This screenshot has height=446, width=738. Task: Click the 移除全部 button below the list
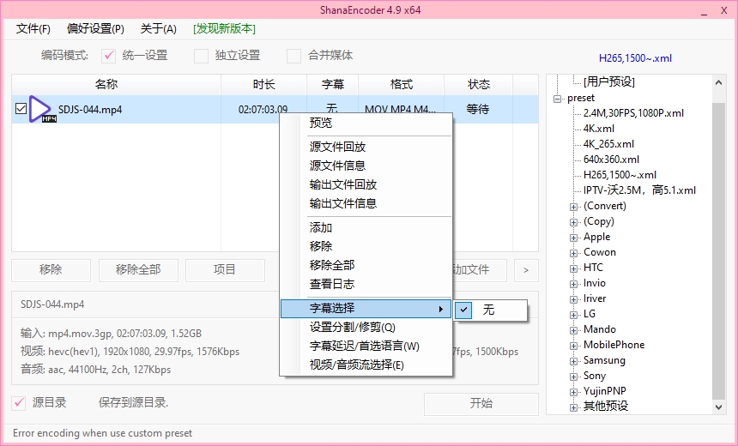point(138,270)
